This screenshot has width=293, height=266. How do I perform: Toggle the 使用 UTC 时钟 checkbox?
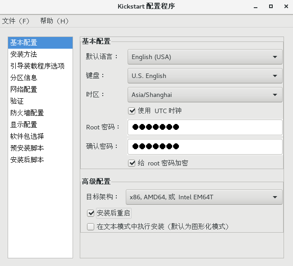coord(132,111)
